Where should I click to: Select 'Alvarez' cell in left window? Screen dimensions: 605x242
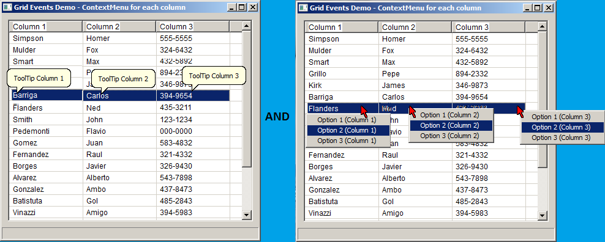[x=46, y=178]
